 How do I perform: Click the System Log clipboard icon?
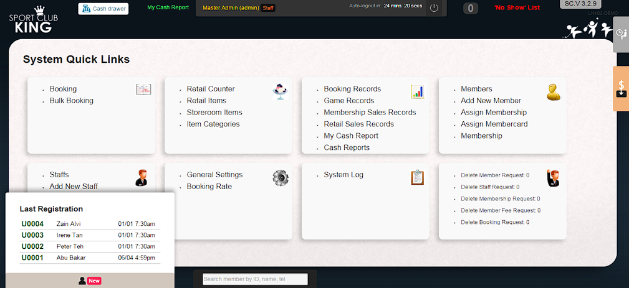tap(417, 178)
